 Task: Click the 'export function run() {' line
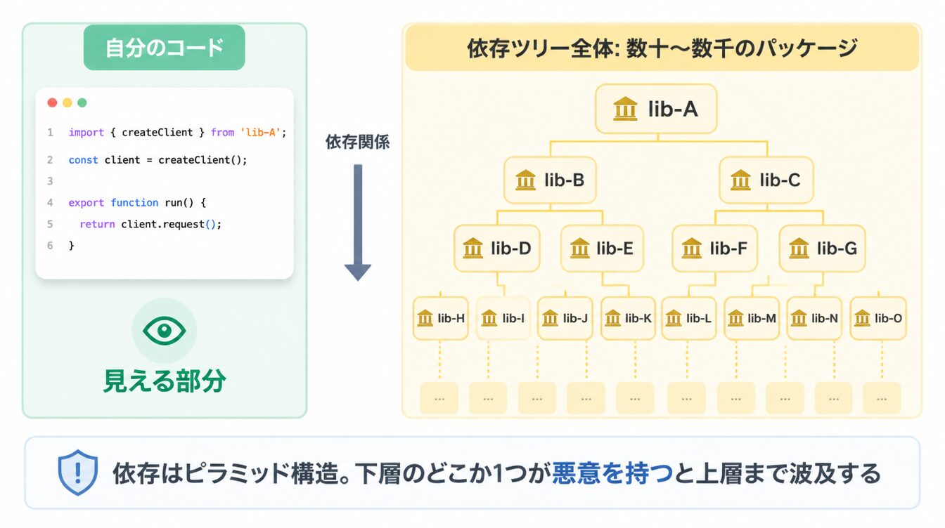pyautogui.click(x=137, y=202)
